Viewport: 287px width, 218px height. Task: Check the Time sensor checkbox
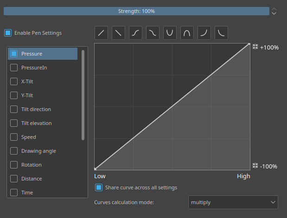pyautogui.click(x=14, y=193)
